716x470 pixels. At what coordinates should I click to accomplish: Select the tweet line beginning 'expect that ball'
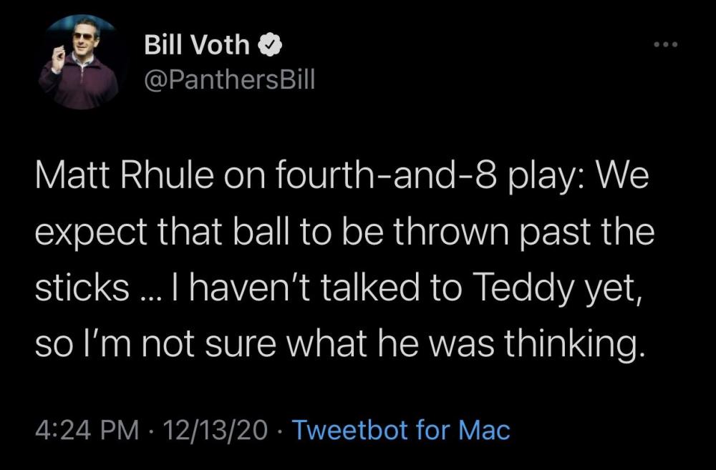(x=345, y=232)
